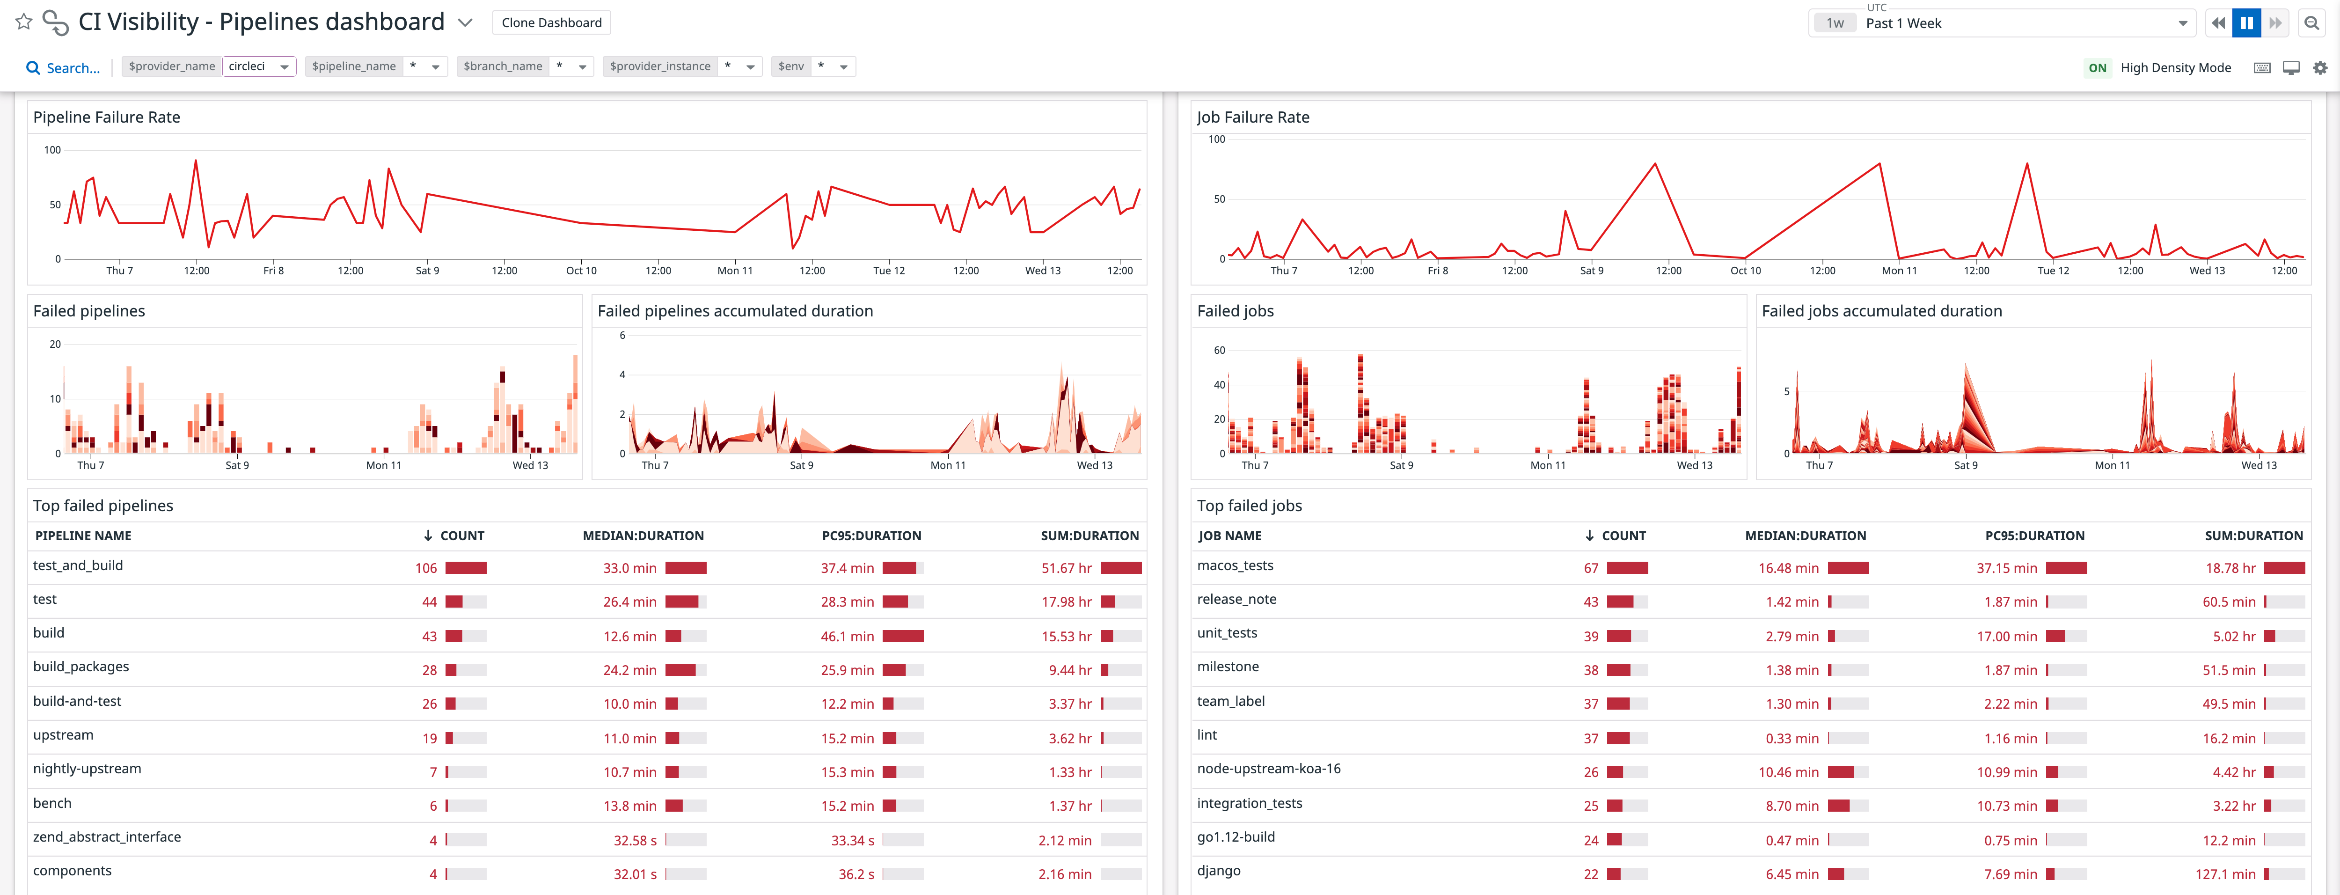Viewport: 2340px width, 895px height.
Task: Activate TV/fullscreen mode via the monitor icon
Action: click(x=2291, y=67)
